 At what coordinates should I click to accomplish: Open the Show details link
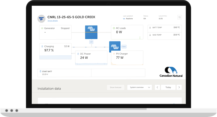click(x=53, y=21)
